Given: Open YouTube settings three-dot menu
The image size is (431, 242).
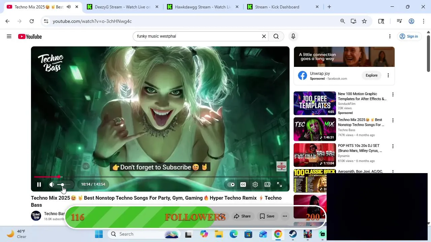Looking at the screenshot, I should point(390,36).
